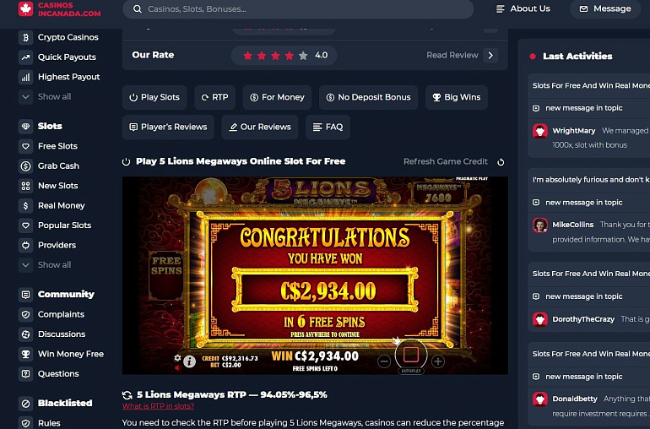Open the game info icon in slot

189,361
